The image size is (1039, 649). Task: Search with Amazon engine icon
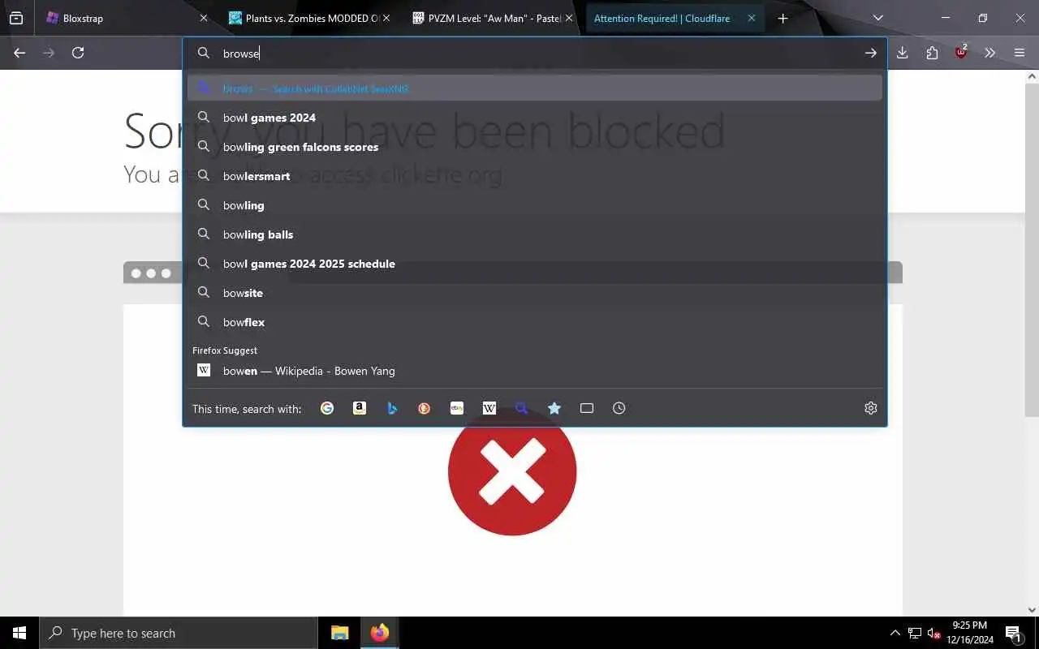pos(360,408)
